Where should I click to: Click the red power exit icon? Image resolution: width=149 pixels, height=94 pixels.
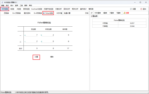pyautogui.click(x=141, y=9)
